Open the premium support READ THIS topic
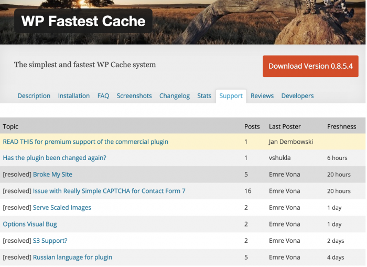This screenshot has height=267, width=367. click(x=85, y=142)
